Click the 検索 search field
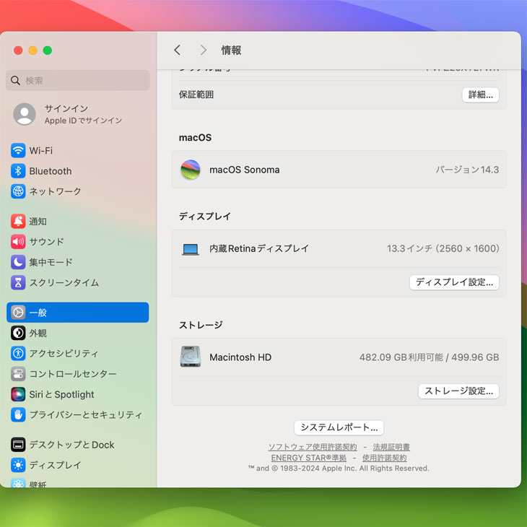The height and width of the screenshot is (527, 527). 78,80
